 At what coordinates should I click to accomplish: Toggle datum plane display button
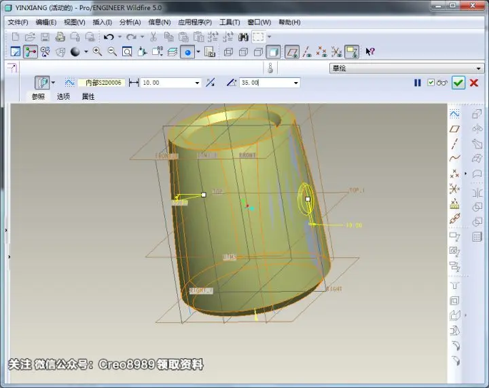click(292, 52)
